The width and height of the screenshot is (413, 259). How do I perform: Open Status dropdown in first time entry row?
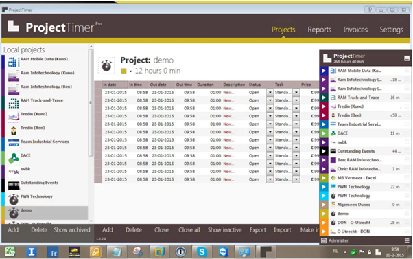click(270, 93)
